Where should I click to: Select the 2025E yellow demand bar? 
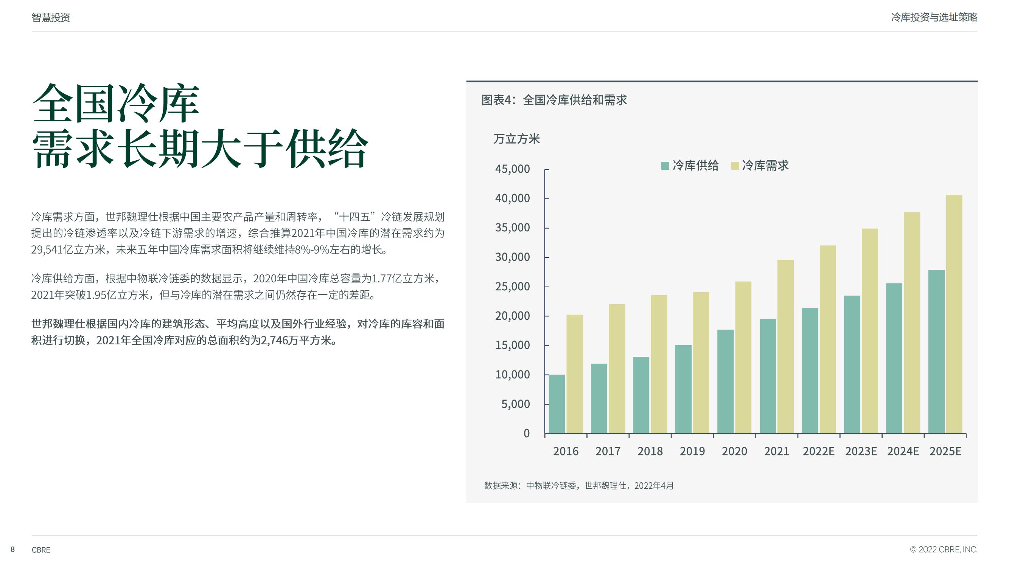(x=954, y=314)
